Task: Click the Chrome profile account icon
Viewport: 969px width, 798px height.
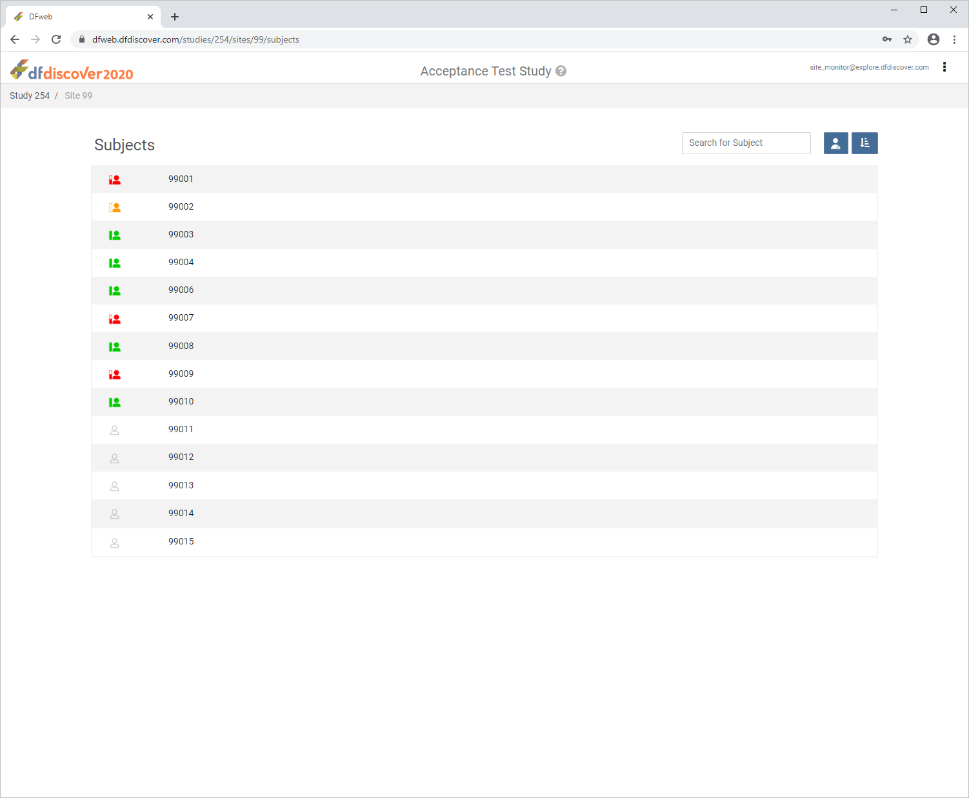Action: [933, 39]
